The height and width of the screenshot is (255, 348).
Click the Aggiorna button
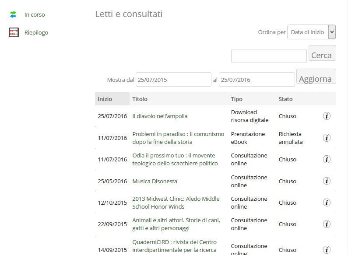tap(316, 77)
